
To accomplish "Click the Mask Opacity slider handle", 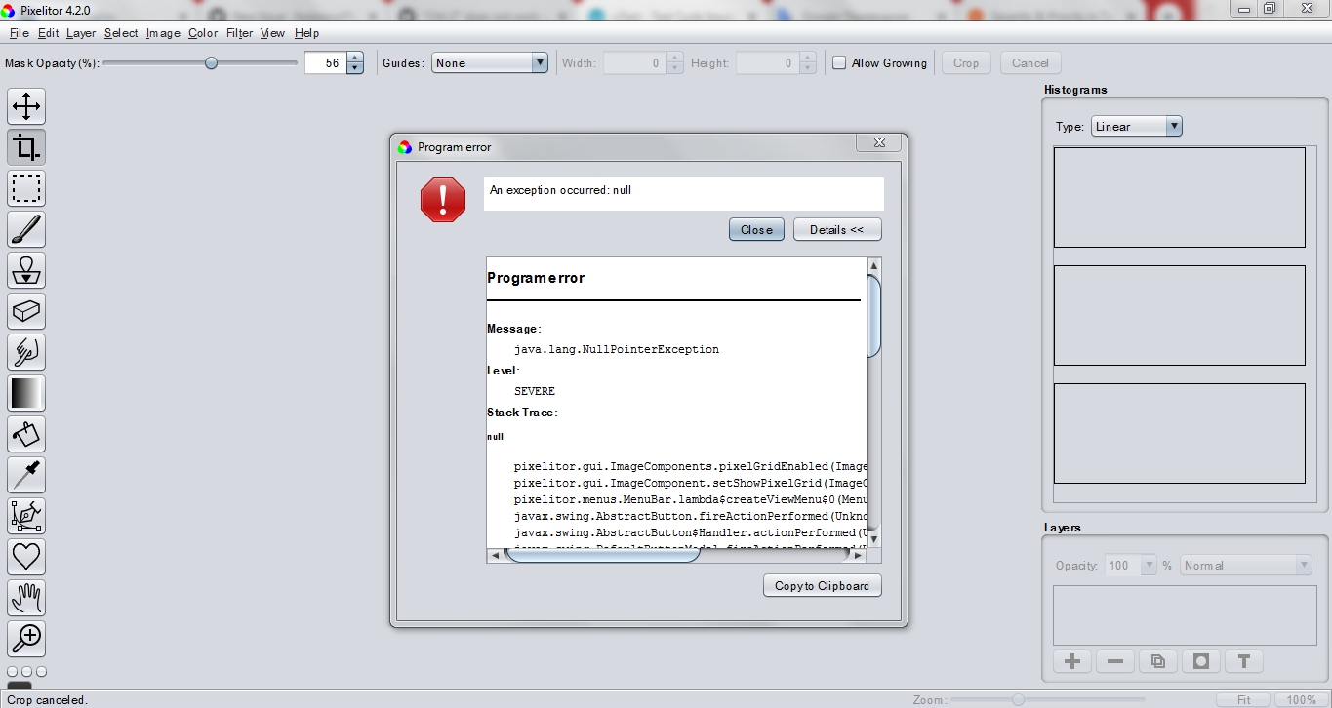I will tap(211, 63).
